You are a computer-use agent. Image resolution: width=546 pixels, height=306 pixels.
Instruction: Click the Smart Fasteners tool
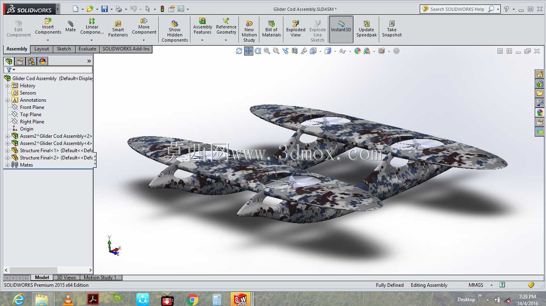point(118,29)
